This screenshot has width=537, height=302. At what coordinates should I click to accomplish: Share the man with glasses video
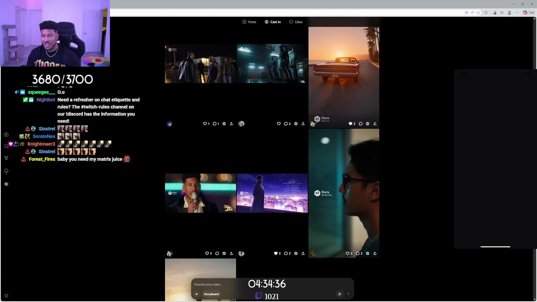[375, 253]
